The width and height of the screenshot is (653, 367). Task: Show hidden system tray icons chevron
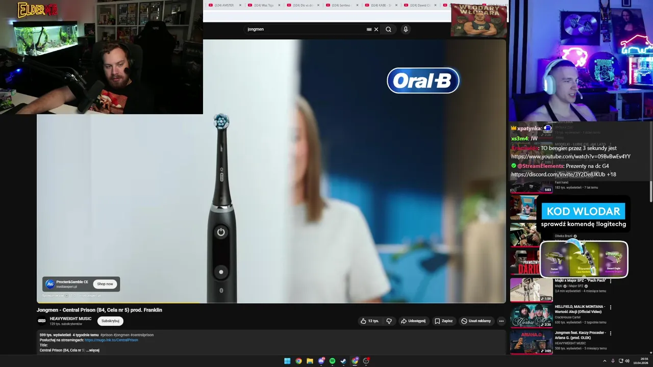605,361
